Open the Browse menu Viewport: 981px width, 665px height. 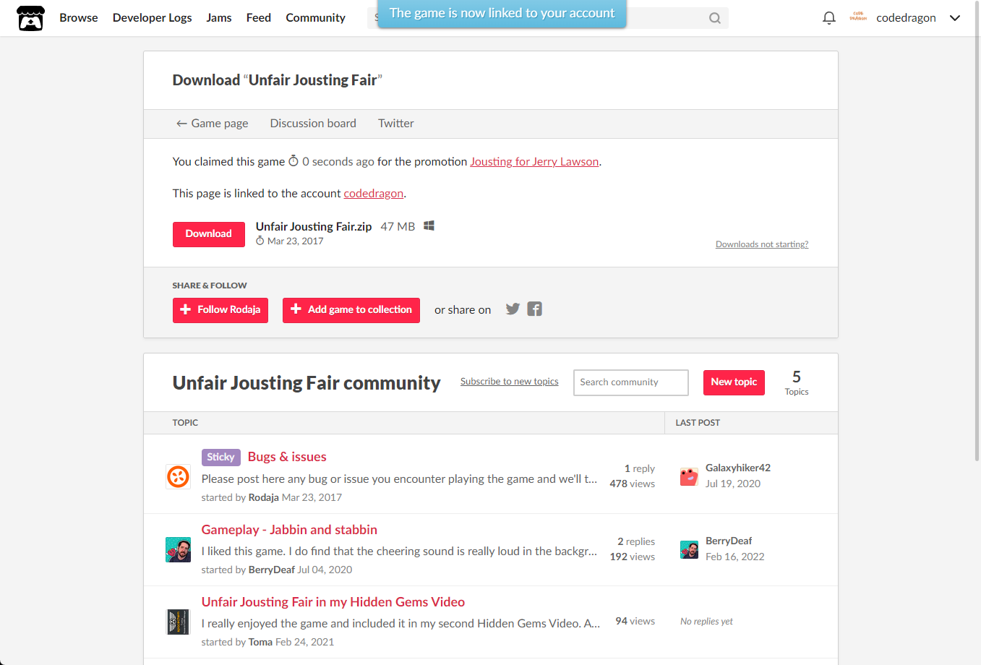(79, 18)
